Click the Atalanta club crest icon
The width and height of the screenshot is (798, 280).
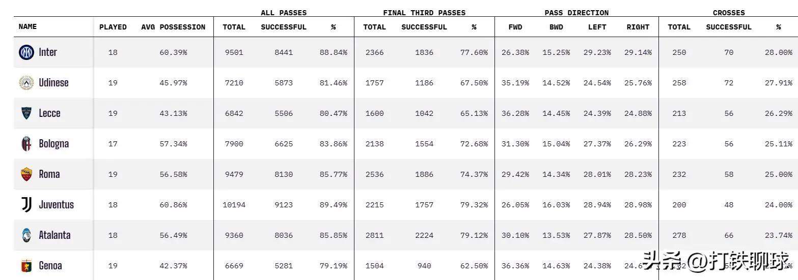click(x=26, y=235)
